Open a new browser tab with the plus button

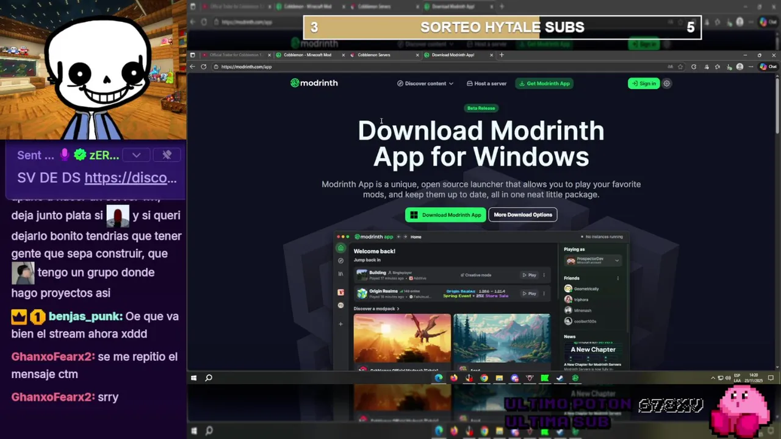(502, 55)
